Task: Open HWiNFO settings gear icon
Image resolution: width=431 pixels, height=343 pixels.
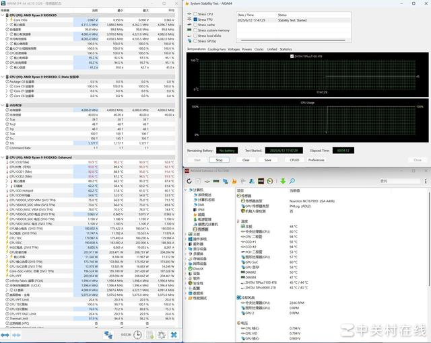Action: (162, 334)
